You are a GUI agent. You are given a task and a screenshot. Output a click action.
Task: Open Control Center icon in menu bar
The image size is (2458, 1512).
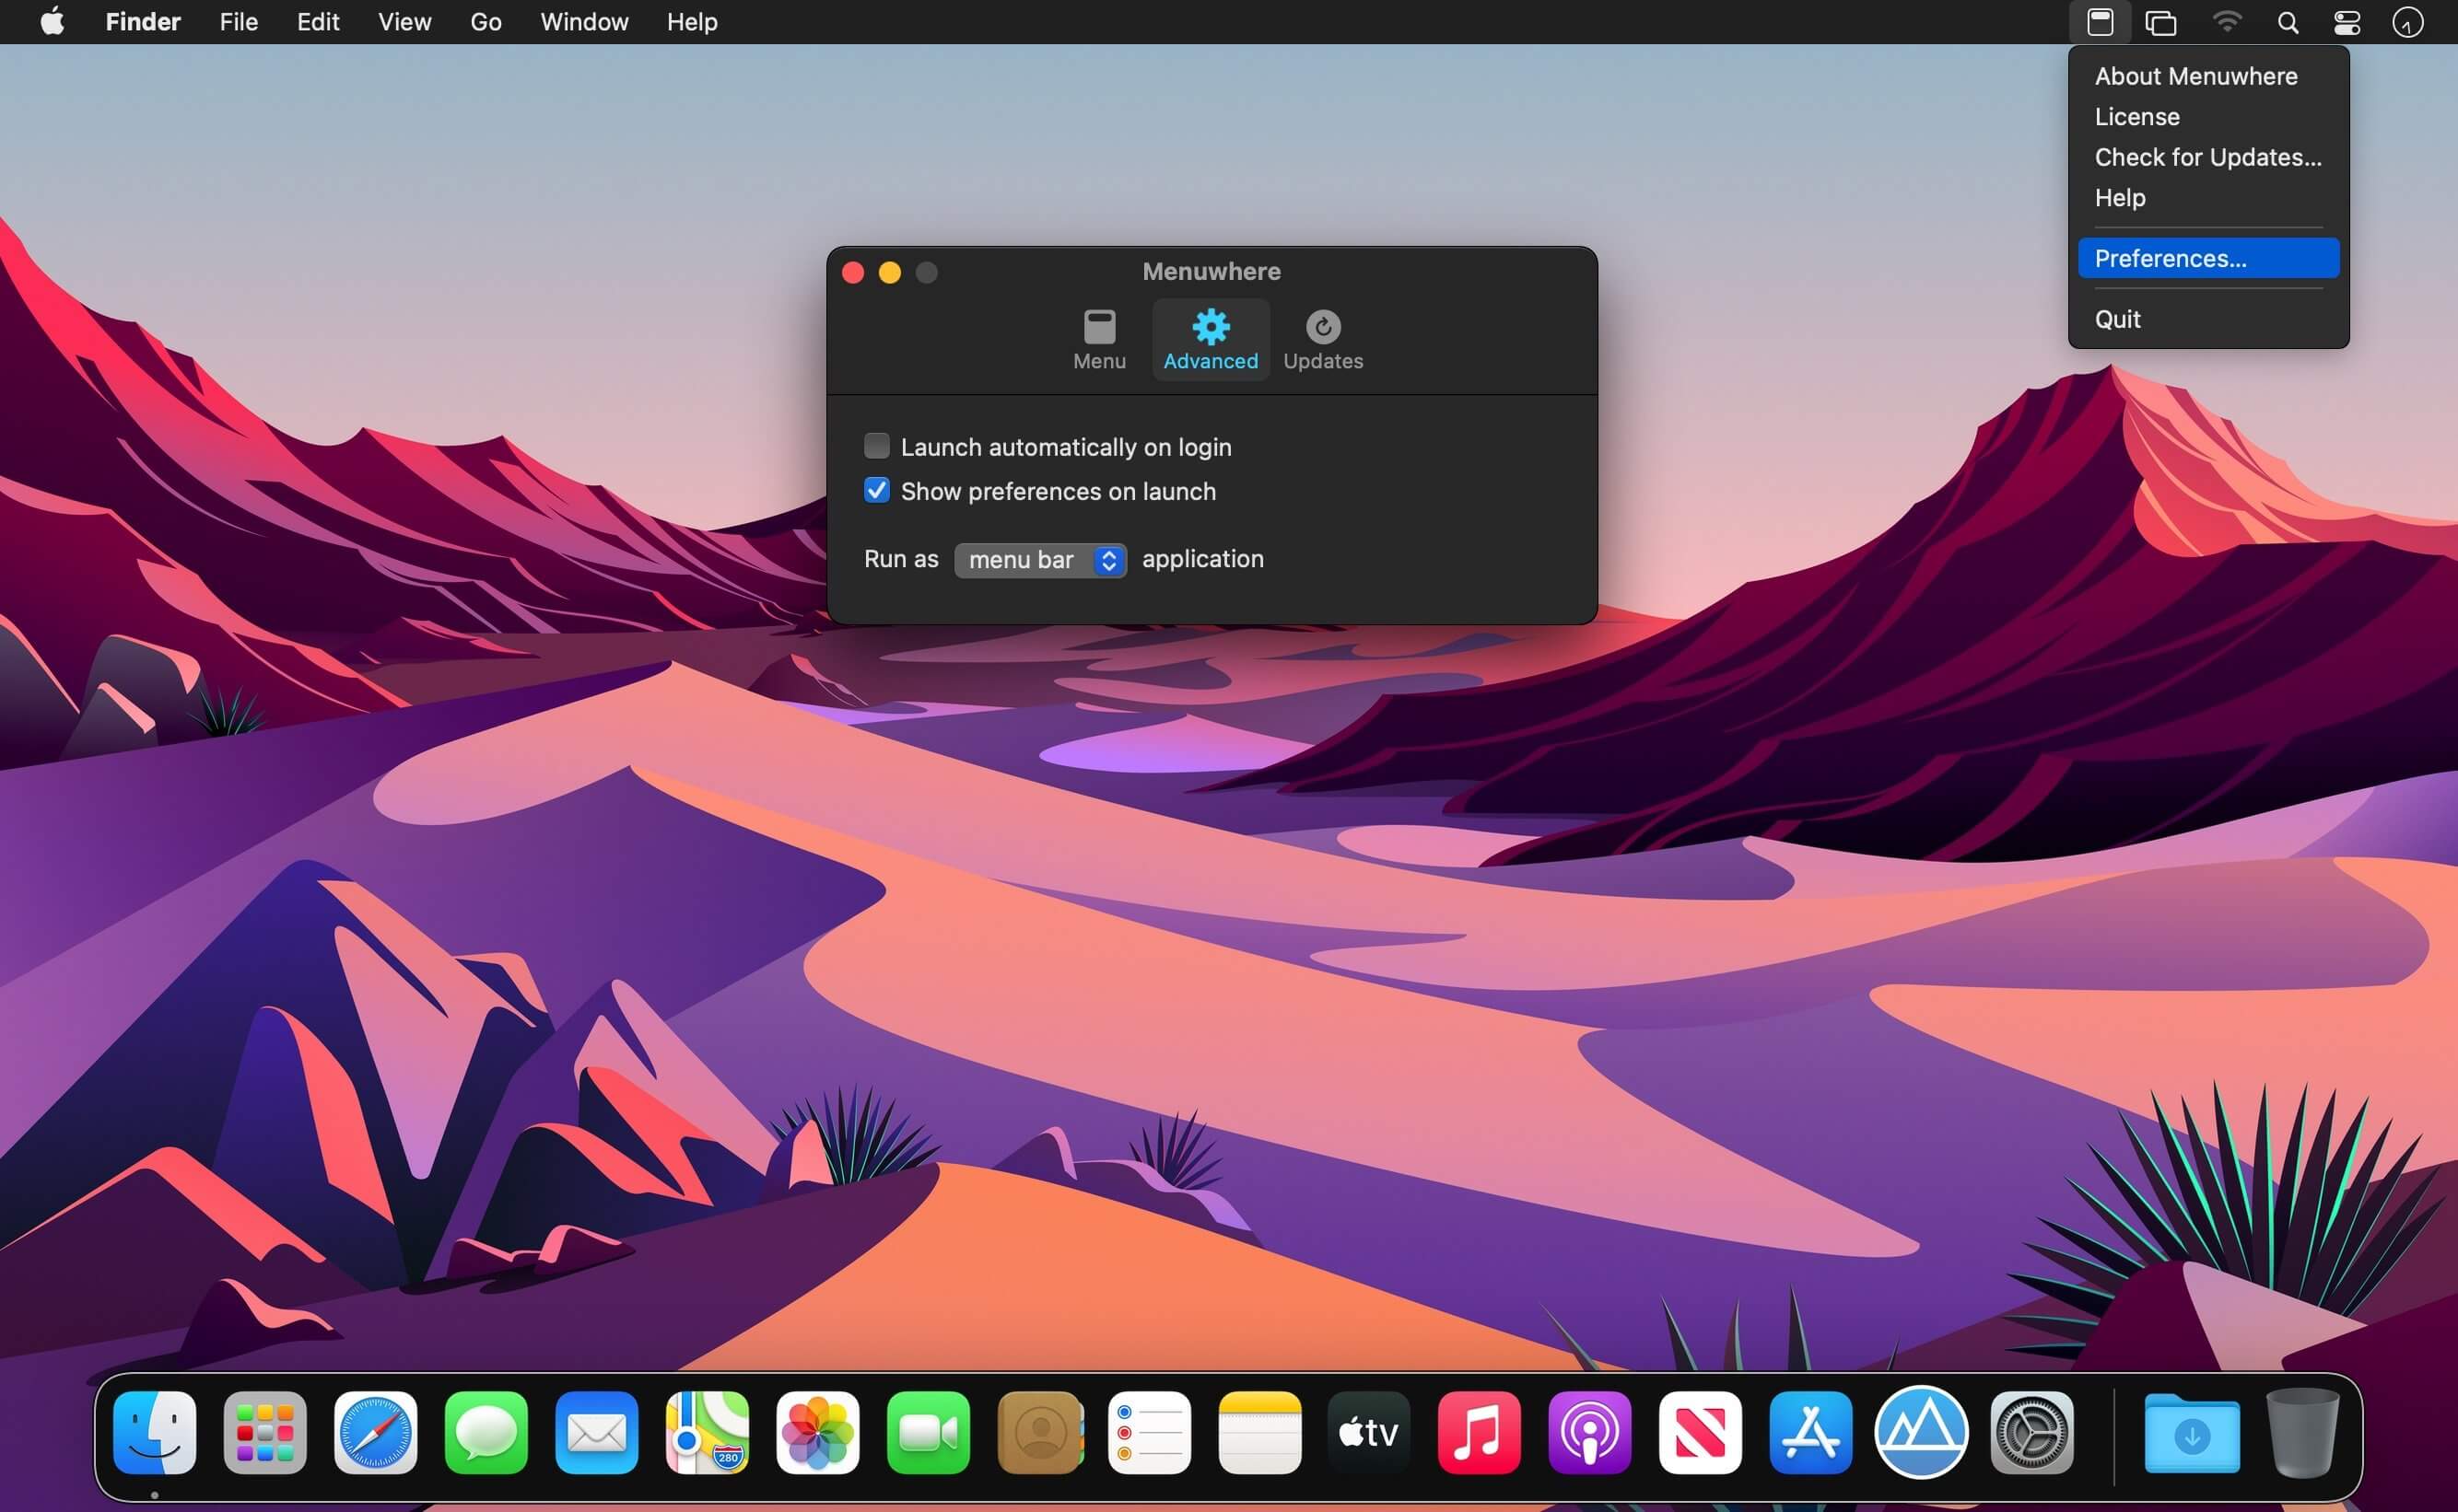[x=2346, y=22]
